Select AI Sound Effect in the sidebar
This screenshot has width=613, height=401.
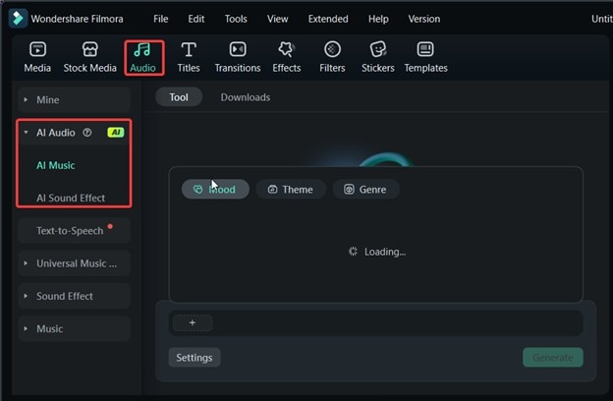point(71,198)
